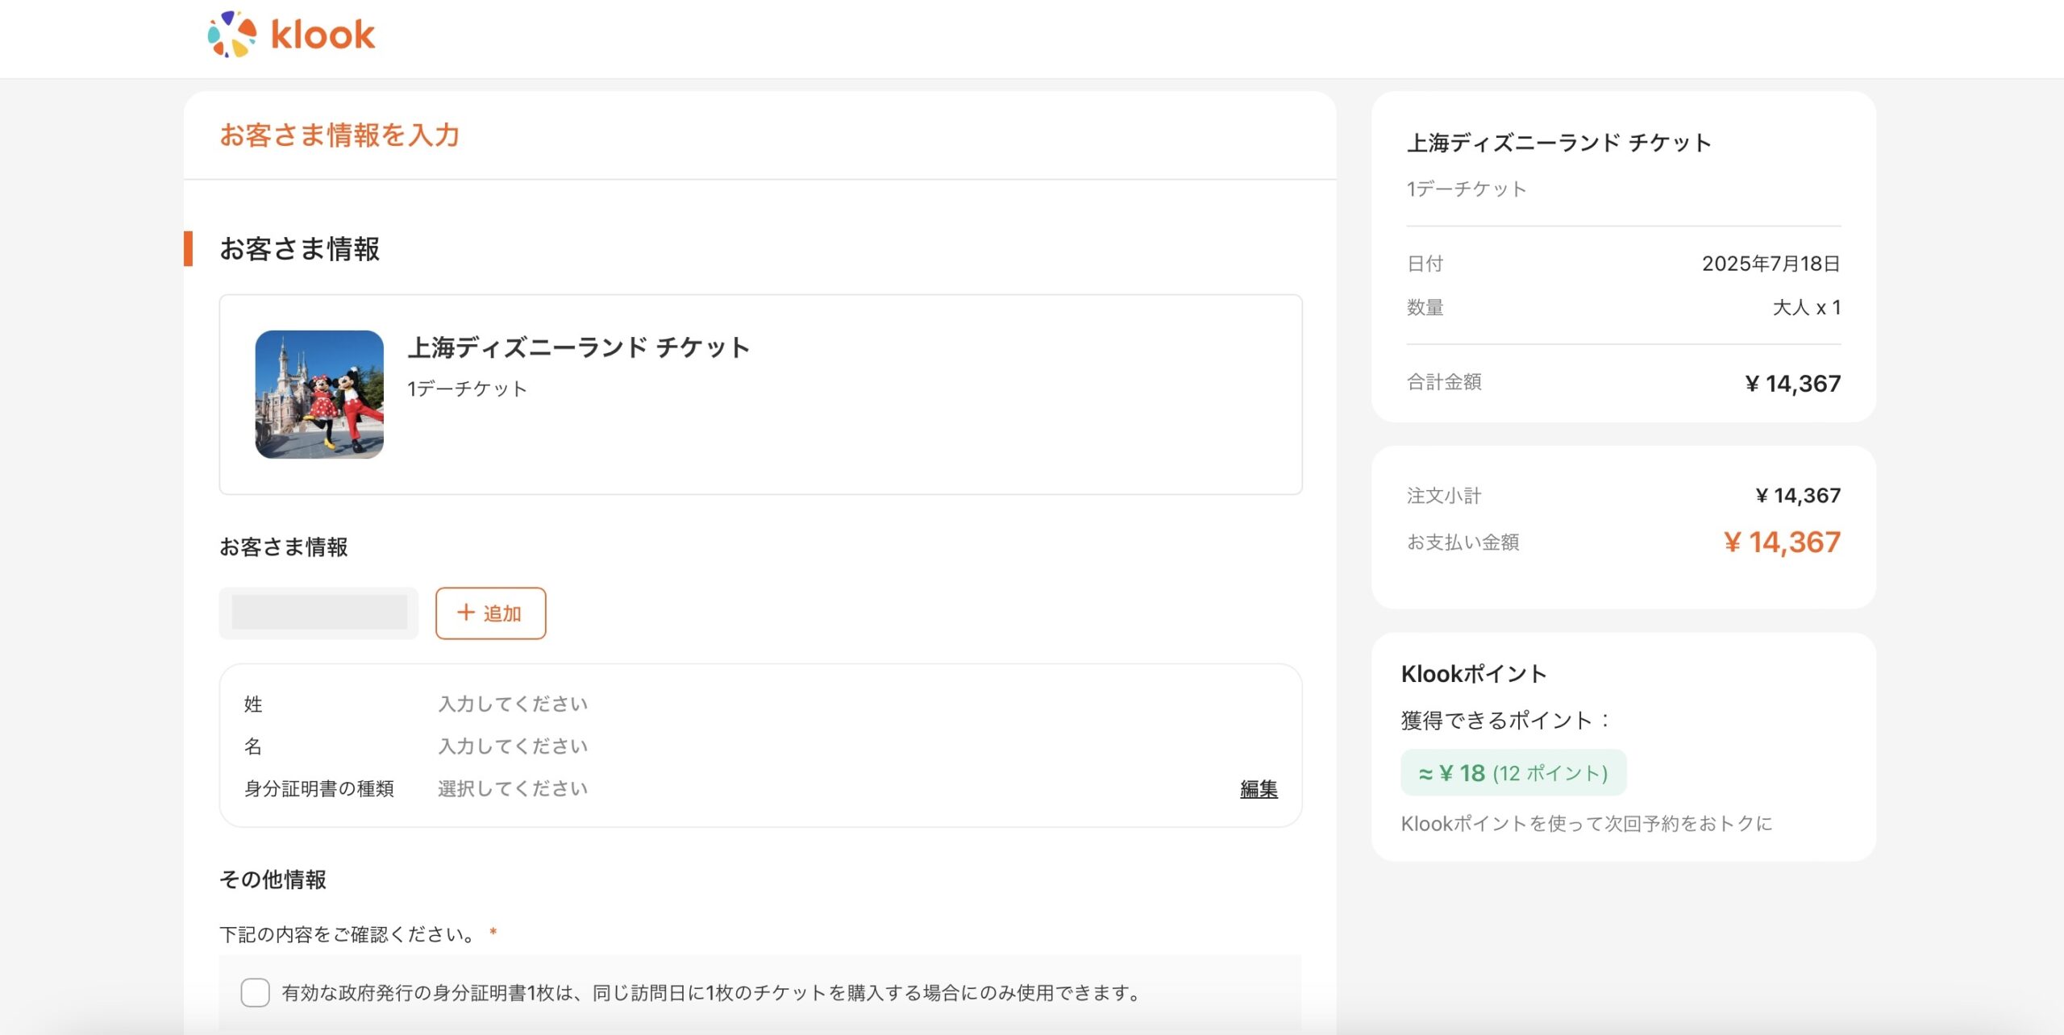The width and height of the screenshot is (2064, 1035).
Task: Check the government ID confirmation checkbox
Action: 255,992
